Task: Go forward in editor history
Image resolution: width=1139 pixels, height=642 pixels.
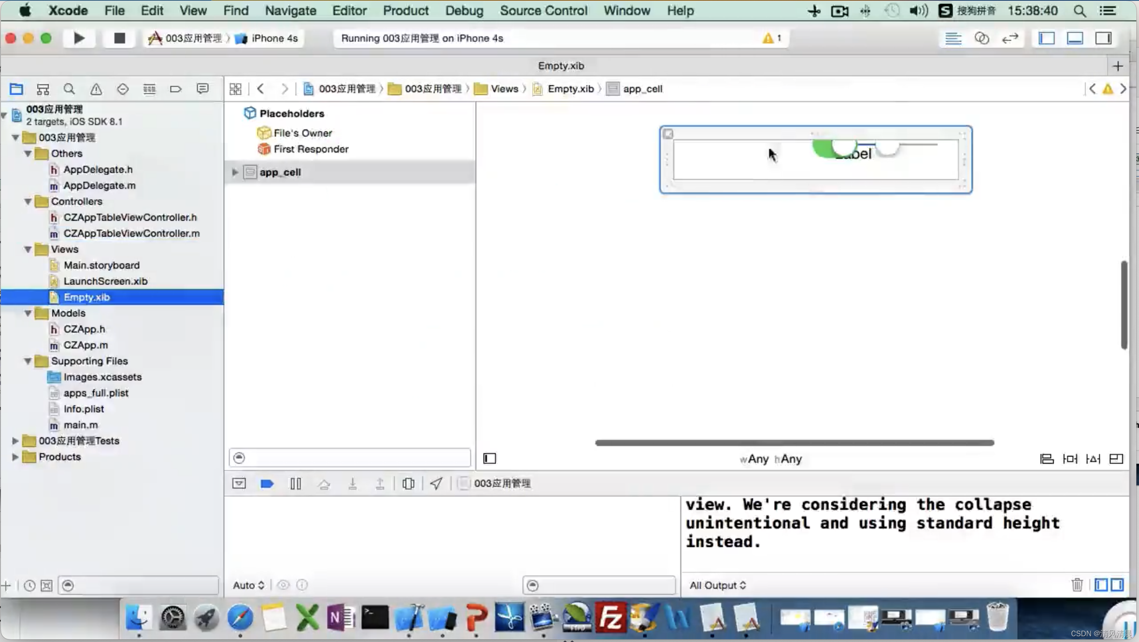Action: (x=285, y=89)
